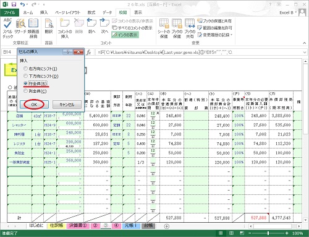
Task: Close the セルの挿入 dialog with X
Action: point(78,52)
